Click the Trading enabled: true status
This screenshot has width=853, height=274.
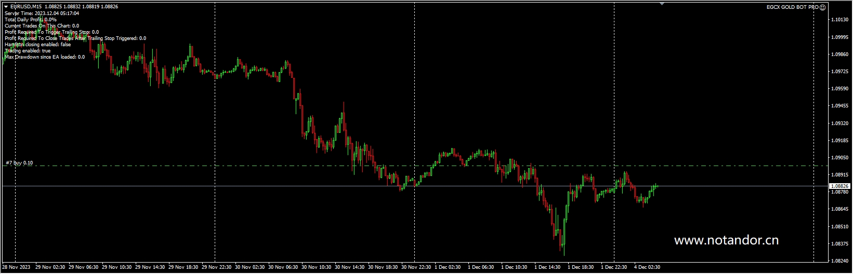tap(28, 51)
